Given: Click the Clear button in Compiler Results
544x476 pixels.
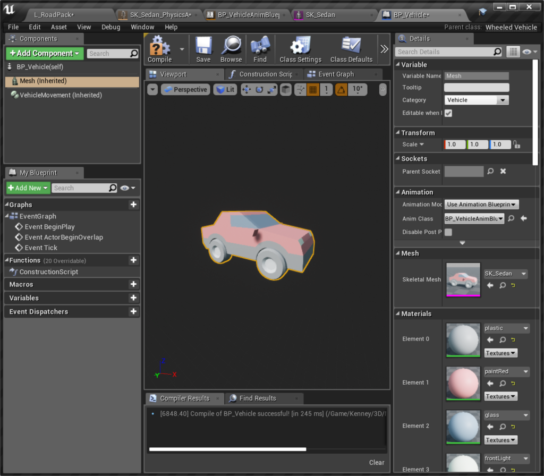Looking at the screenshot, I should click(x=377, y=462).
